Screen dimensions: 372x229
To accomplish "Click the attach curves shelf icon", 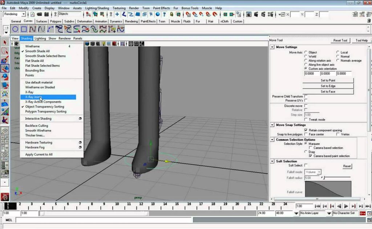I will (x=59, y=29).
